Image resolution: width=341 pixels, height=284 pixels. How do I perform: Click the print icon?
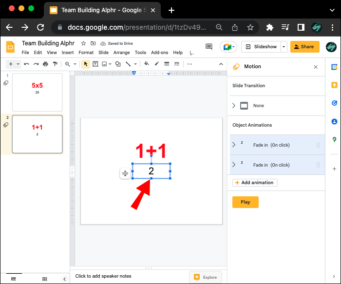[45, 64]
